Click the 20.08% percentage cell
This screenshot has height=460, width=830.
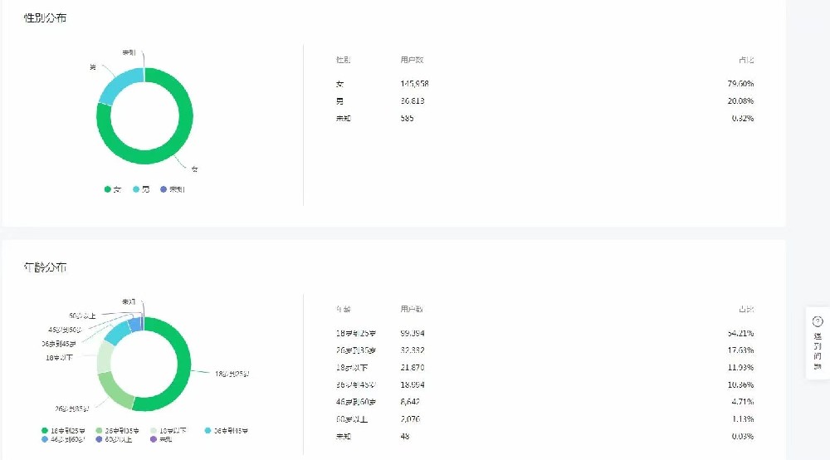click(x=740, y=100)
